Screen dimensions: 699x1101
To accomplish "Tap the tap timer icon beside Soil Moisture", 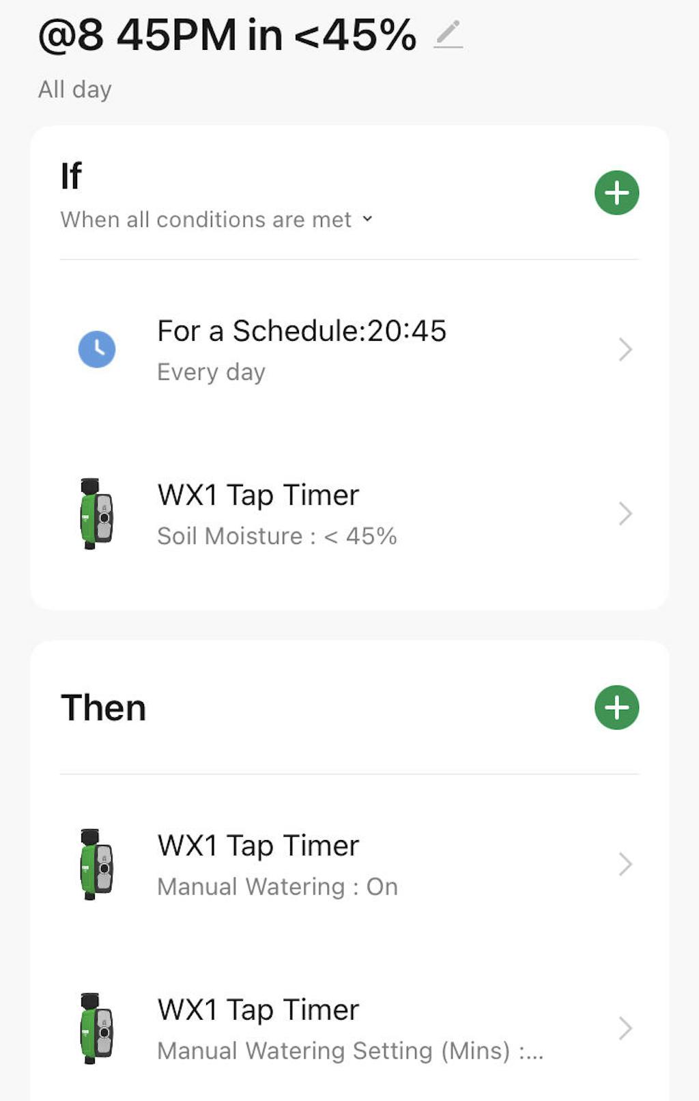I will [96, 514].
